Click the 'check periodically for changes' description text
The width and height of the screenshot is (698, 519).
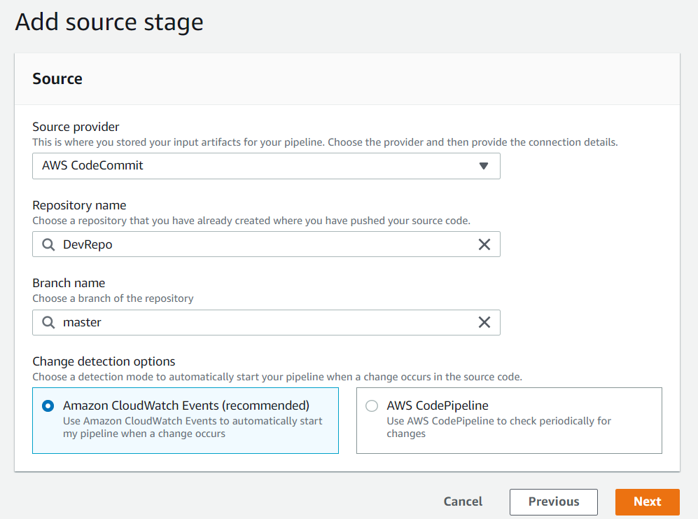click(498, 427)
